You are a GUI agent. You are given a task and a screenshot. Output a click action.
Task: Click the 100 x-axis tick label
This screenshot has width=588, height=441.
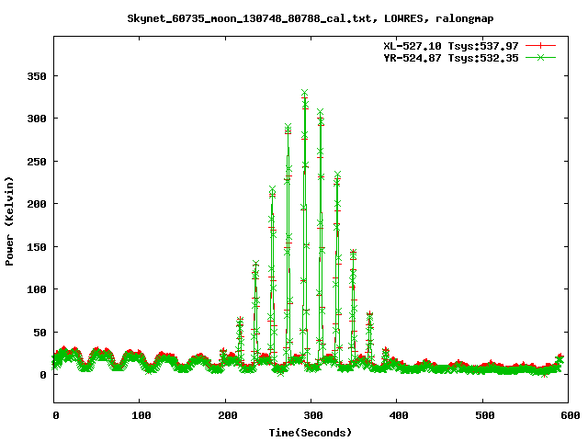[141, 415]
